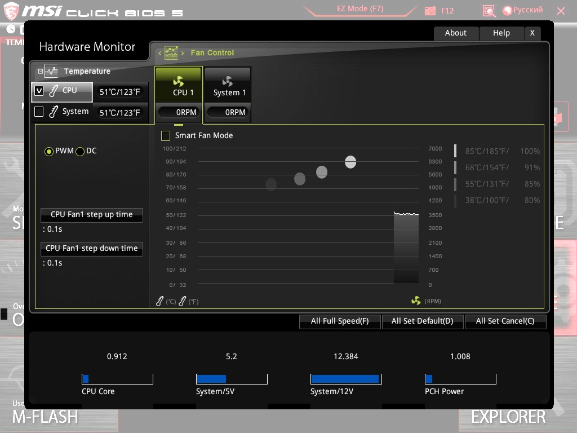The image size is (577, 433).
Task: Click the System thermometer icon
Action: (x=54, y=111)
